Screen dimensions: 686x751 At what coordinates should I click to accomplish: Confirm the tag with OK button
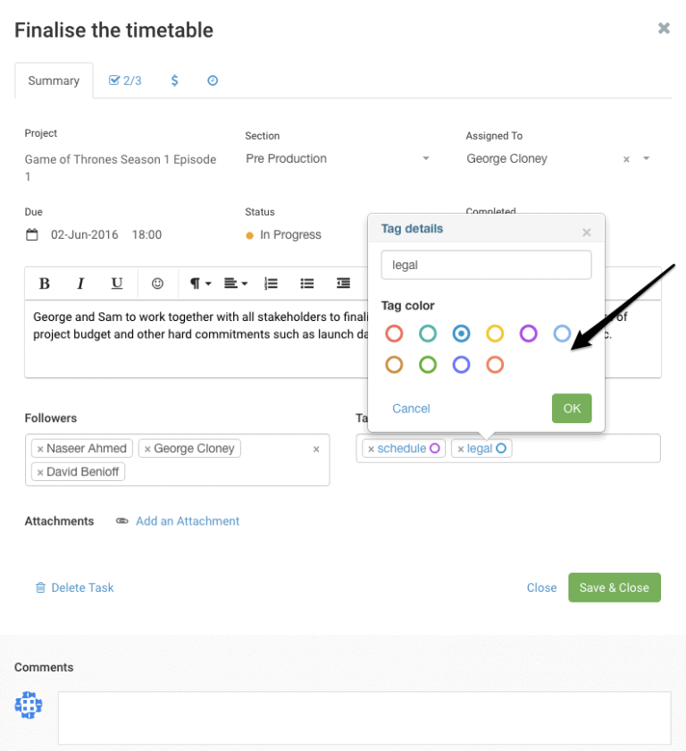tap(571, 407)
